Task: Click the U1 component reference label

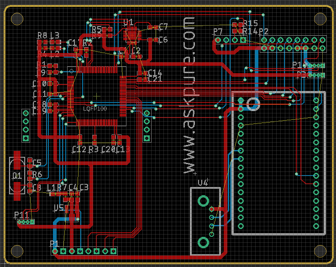Action: pyautogui.click(x=128, y=23)
